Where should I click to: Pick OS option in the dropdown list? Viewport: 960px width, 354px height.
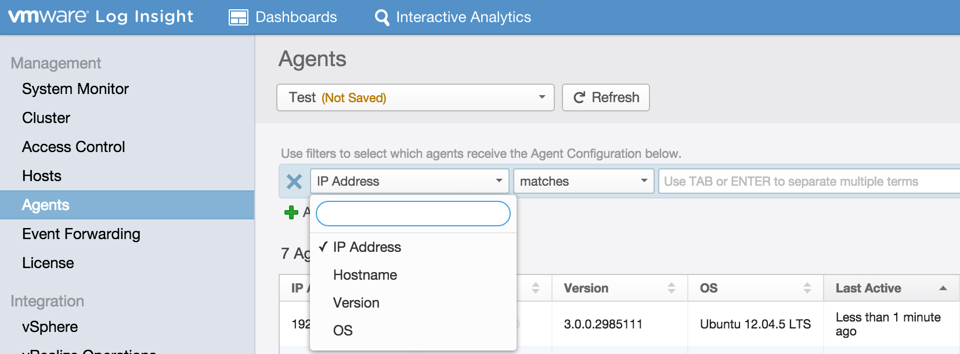343,331
